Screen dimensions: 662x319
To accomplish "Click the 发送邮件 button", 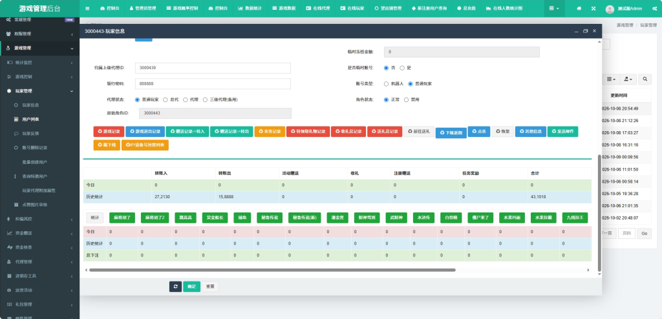I will [x=563, y=132].
